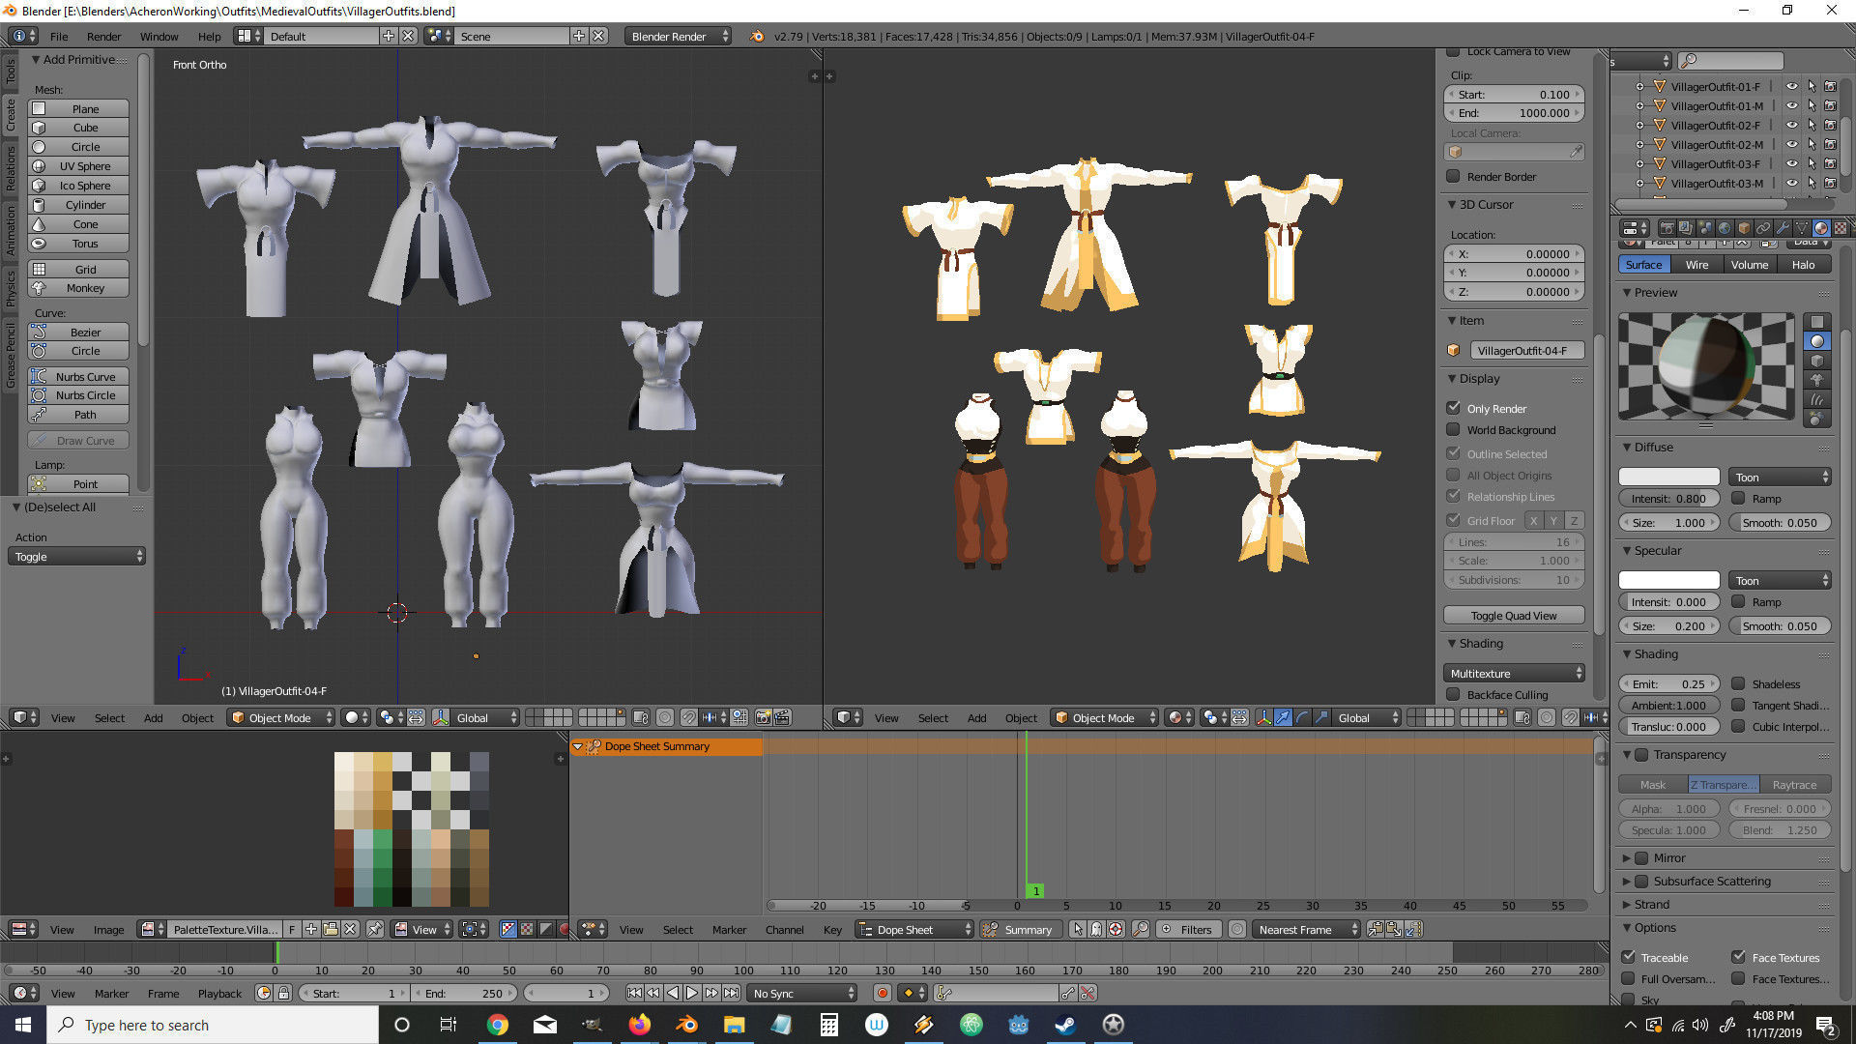Open the File menu

coord(59,36)
